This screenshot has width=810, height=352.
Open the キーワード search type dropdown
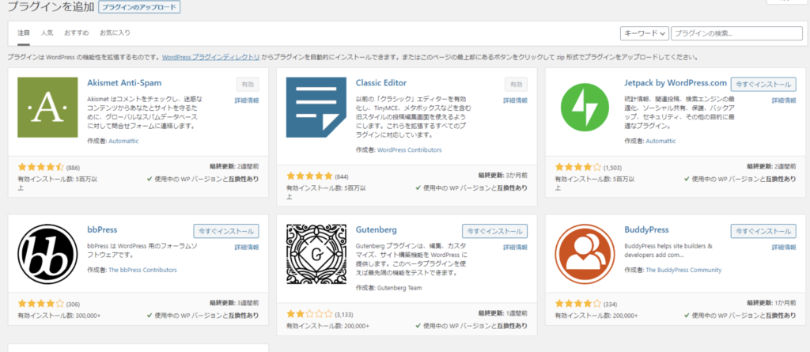pos(644,33)
